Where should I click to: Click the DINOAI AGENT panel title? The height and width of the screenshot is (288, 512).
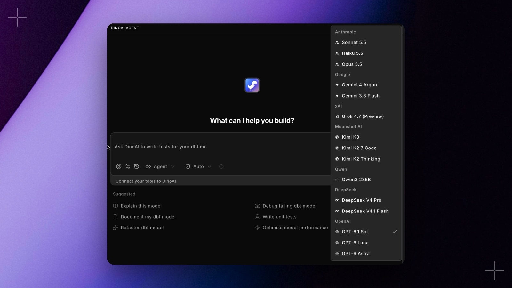point(125,28)
